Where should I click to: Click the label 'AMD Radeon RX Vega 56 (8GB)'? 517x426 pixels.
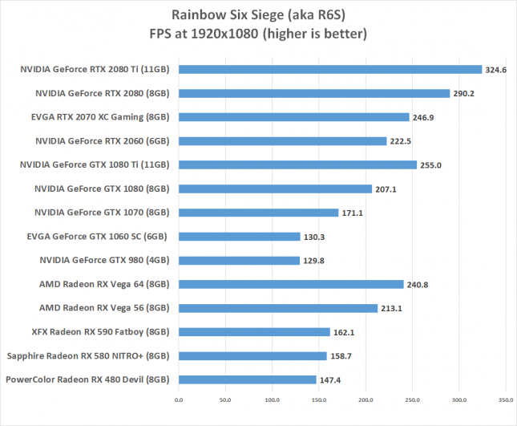104,308
